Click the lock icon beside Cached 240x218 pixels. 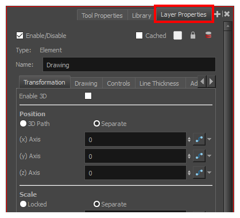pyautogui.click(x=193, y=35)
